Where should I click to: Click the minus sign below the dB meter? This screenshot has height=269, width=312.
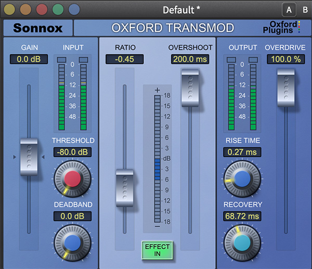coord(158,226)
